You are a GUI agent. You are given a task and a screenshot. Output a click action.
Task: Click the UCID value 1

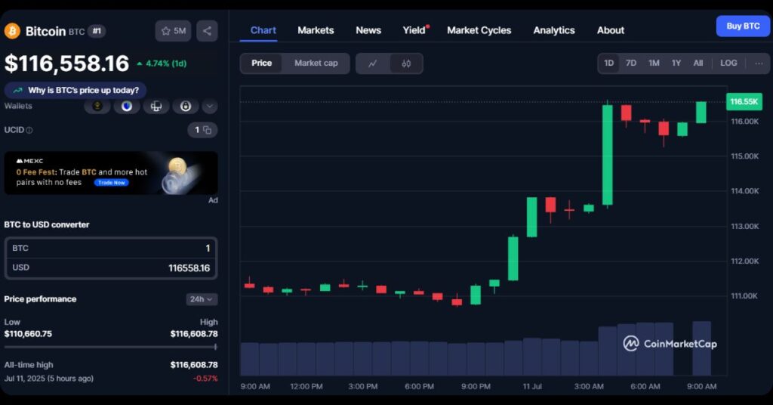(197, 130)
